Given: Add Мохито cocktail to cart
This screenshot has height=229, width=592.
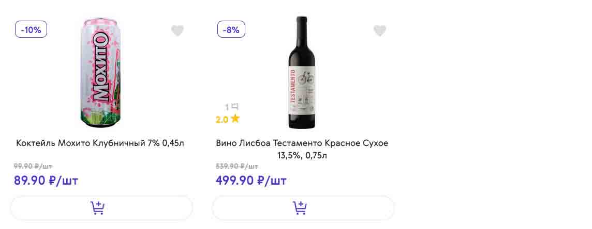Looking at the screenshot, I should click(98, 208).
